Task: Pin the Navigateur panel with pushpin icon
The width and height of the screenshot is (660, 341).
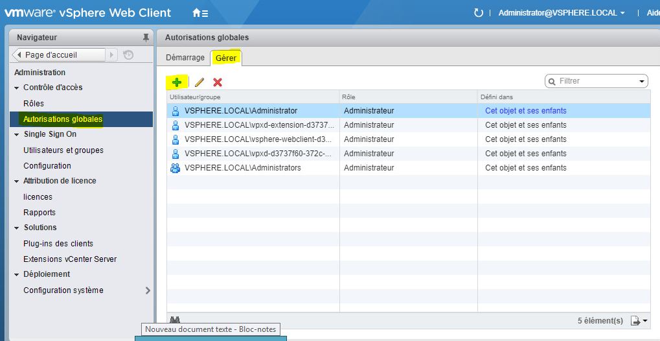Action: pos(146,38)
